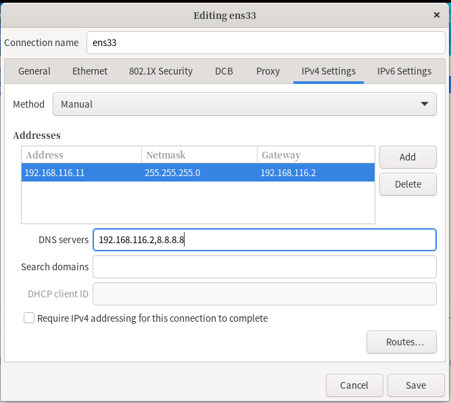Delete the selected address entry
Image resolution: width=451 pixels, height=403 pixels.
pos(407,184)
